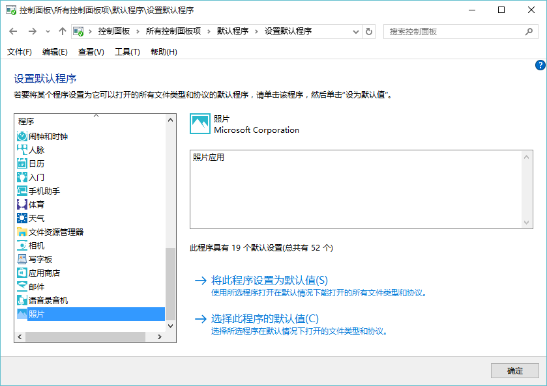This screenshot has width=547, height=386.
Task: Choose the File Explorer (文件资源管理器) icon
Action: point(22,232)
